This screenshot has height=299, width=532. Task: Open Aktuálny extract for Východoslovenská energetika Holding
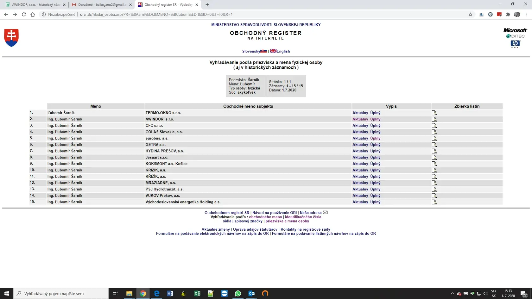point(360,202)
